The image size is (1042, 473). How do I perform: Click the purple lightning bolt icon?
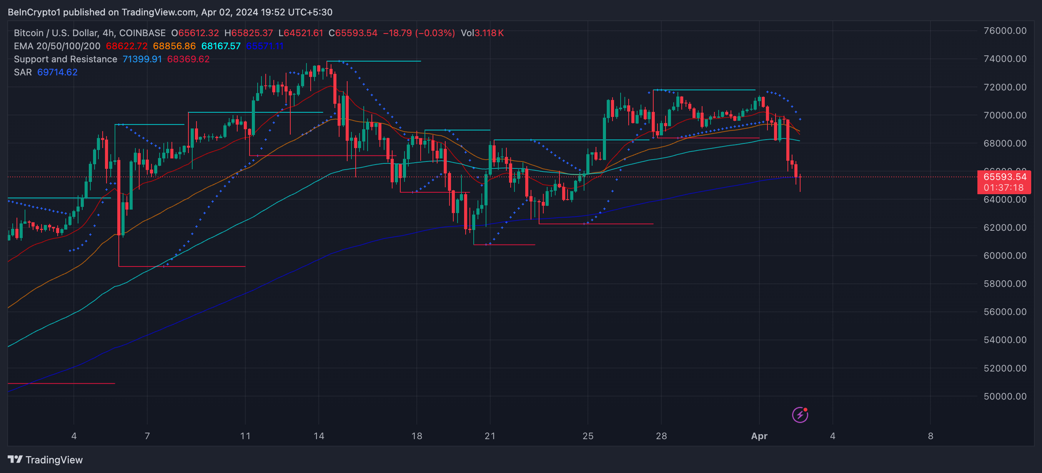[800, 415]
